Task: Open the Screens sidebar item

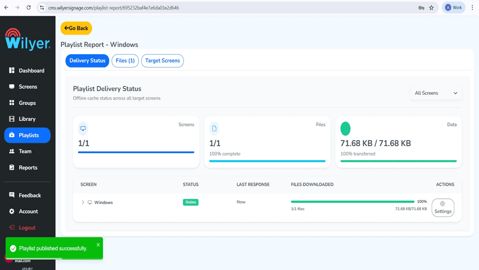Action: [27, 87]
